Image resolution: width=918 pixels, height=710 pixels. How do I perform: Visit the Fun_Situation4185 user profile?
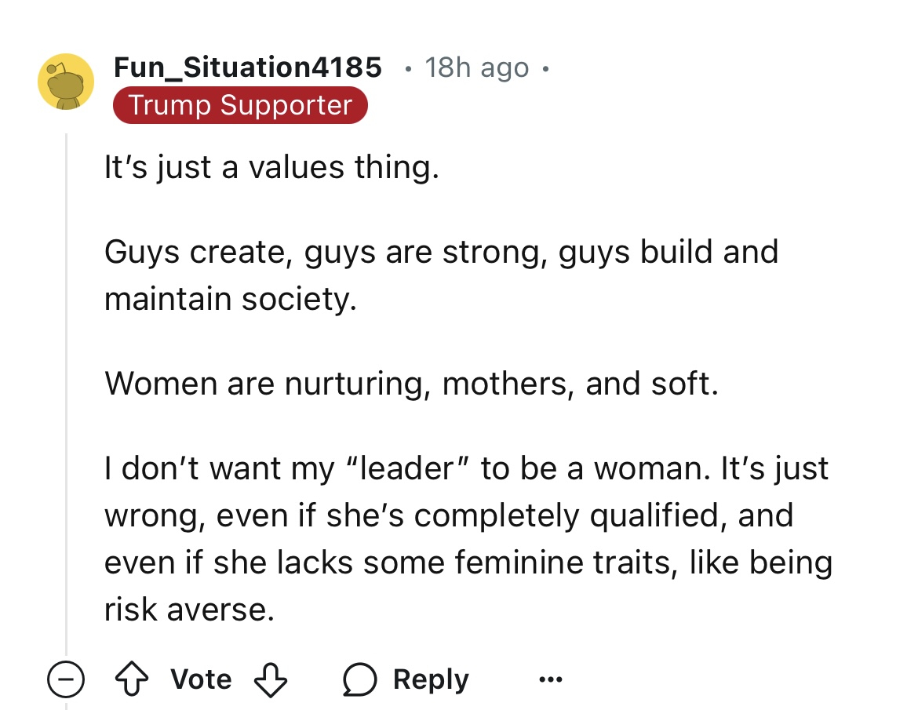point(248,67)
